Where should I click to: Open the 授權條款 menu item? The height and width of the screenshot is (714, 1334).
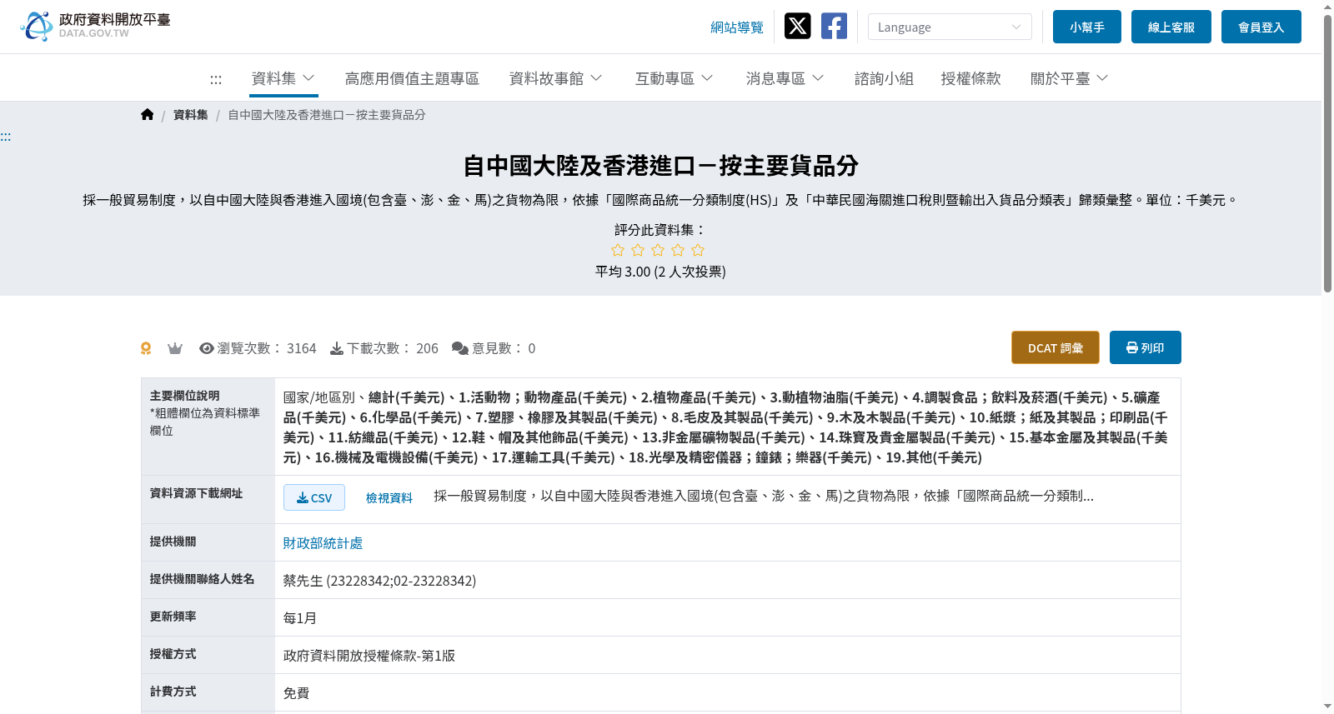tap(970, 78)
